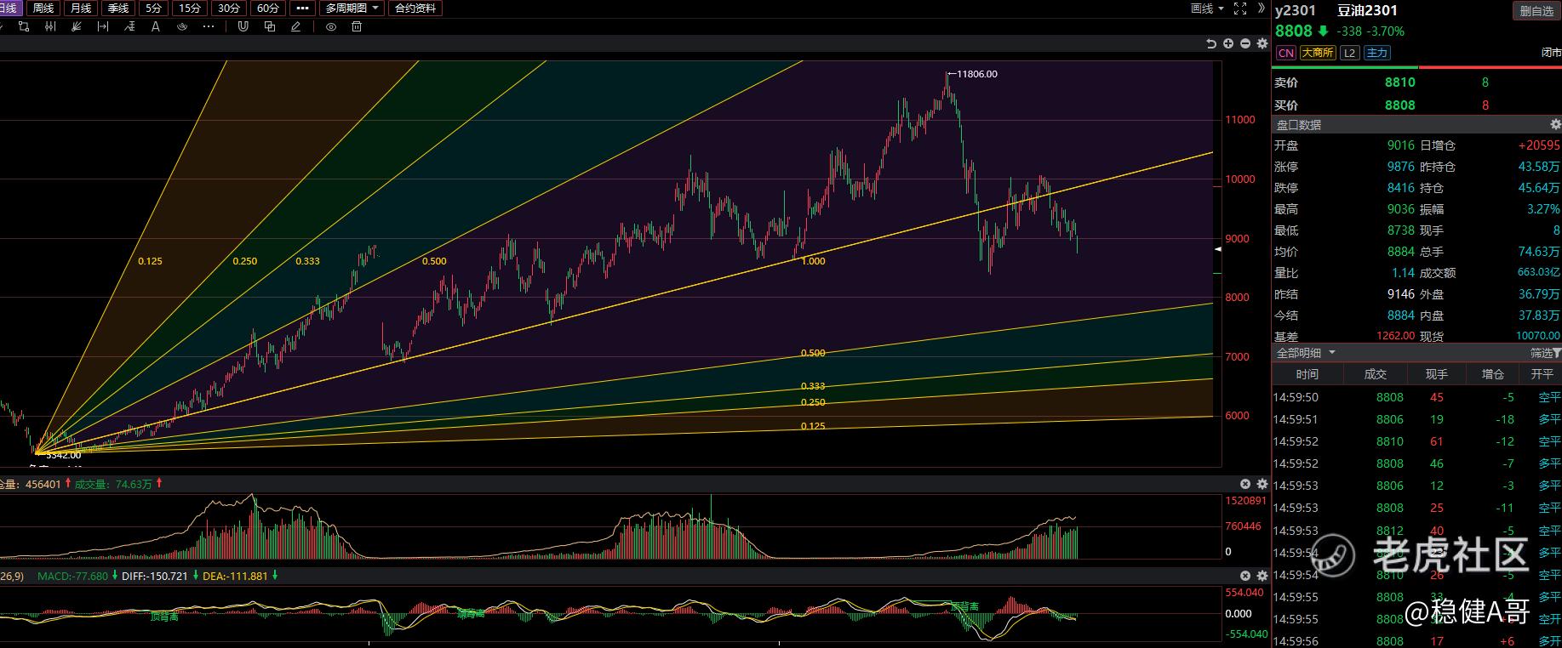Click the pencil edit drawing icon
Image resolution: width=1562 pixels, height=648 pixels.
296,26
